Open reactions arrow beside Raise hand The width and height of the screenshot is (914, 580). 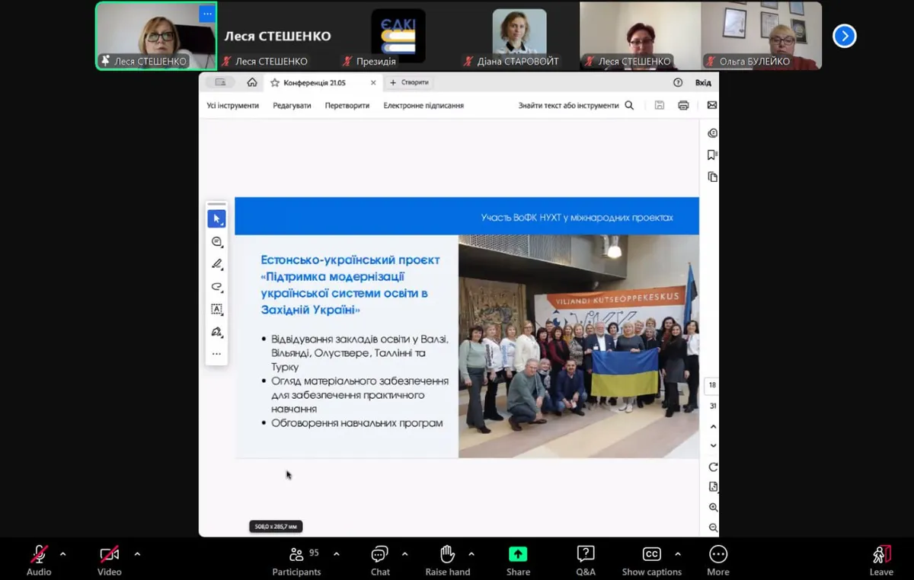pos(471,554)
